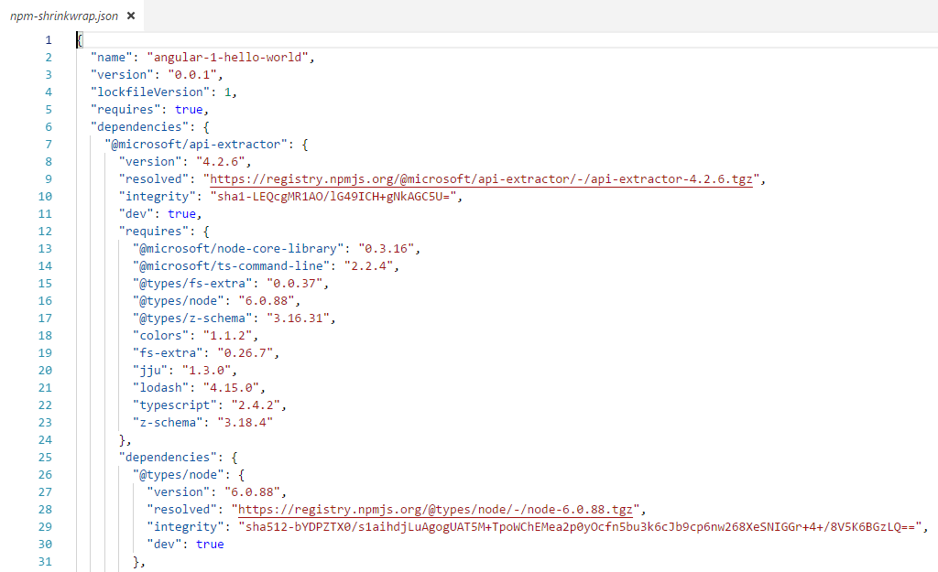Open the api-extractor-4.2.6.tgz registry URL
The width and height of the screenshot is (938, 572).
tap(481, 179)
